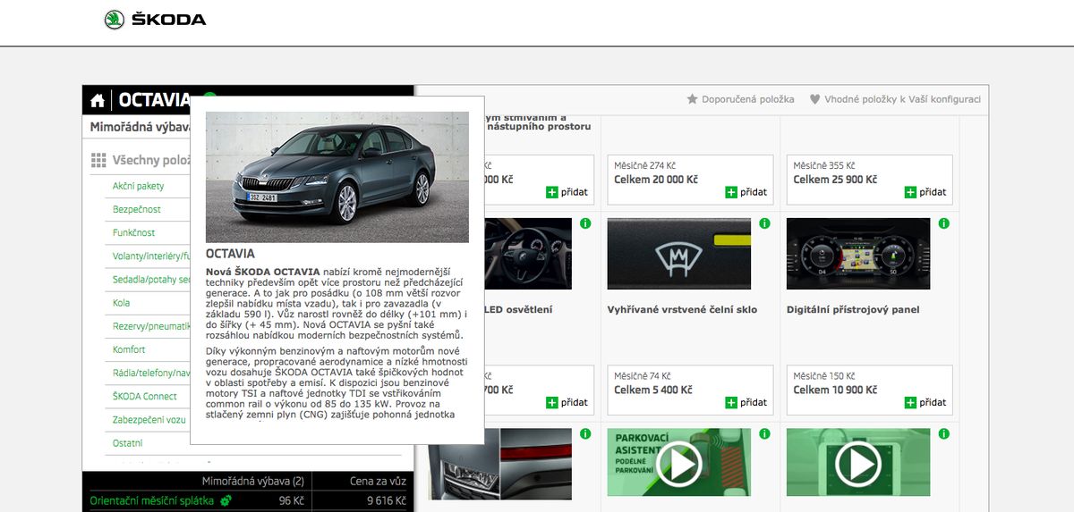Open the Kola category
Viewport: 1074px width, 512px height.
pyautogui.click(x=122, y=303)
